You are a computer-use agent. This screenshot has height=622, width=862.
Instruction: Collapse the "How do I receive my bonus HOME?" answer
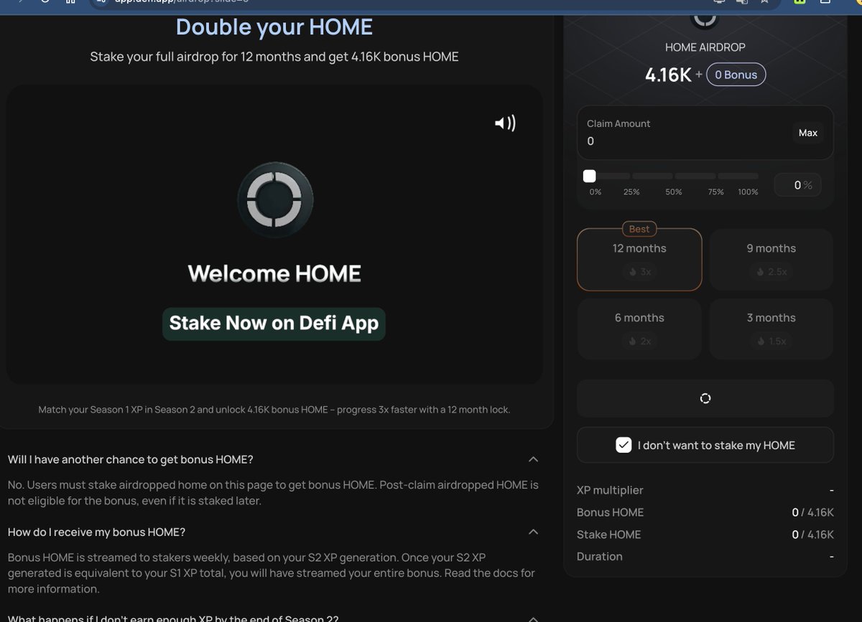(533, 532)
